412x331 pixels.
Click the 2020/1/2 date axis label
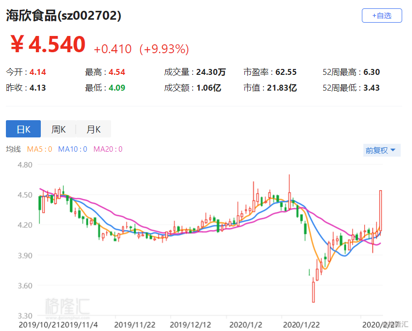(x=246, y=325)
